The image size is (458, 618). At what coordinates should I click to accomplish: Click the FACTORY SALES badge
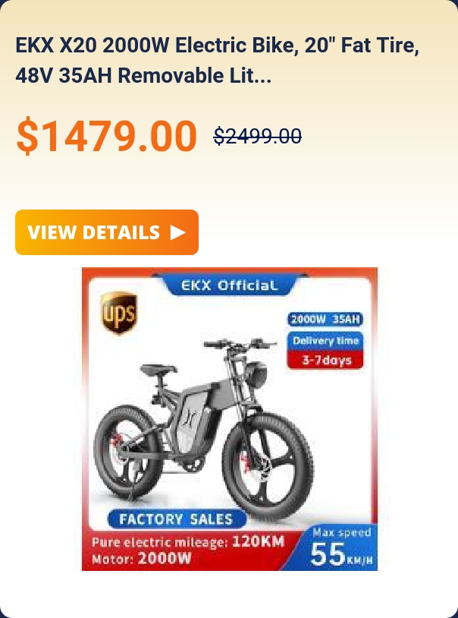coord(176,519)
